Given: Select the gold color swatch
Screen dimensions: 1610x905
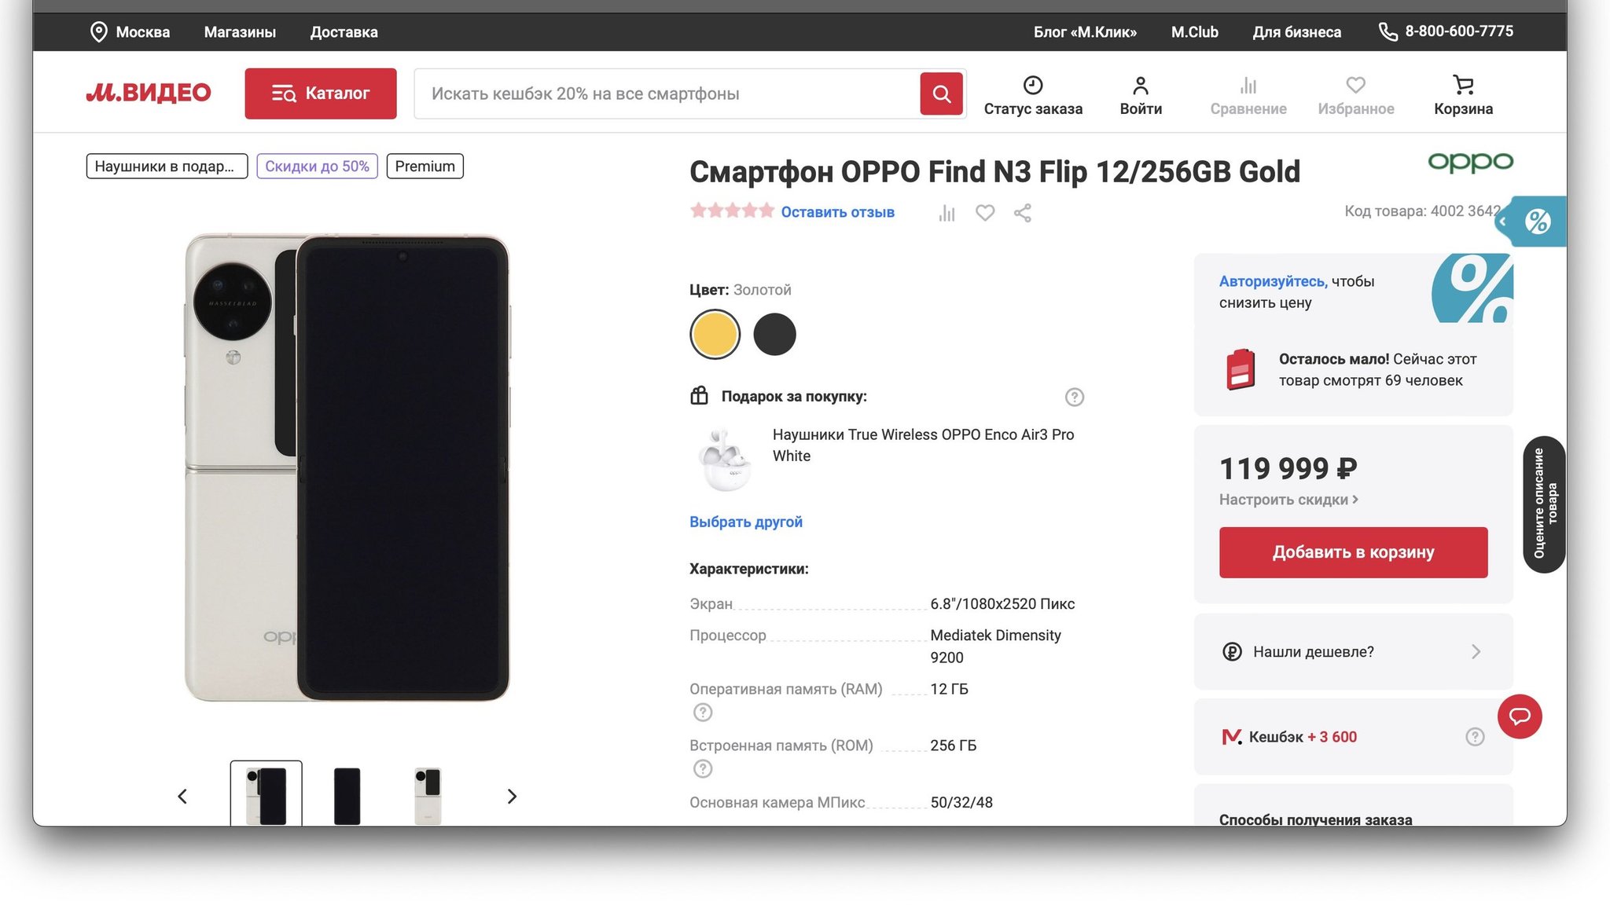Looking at the screenshot, I should (715, 334).
